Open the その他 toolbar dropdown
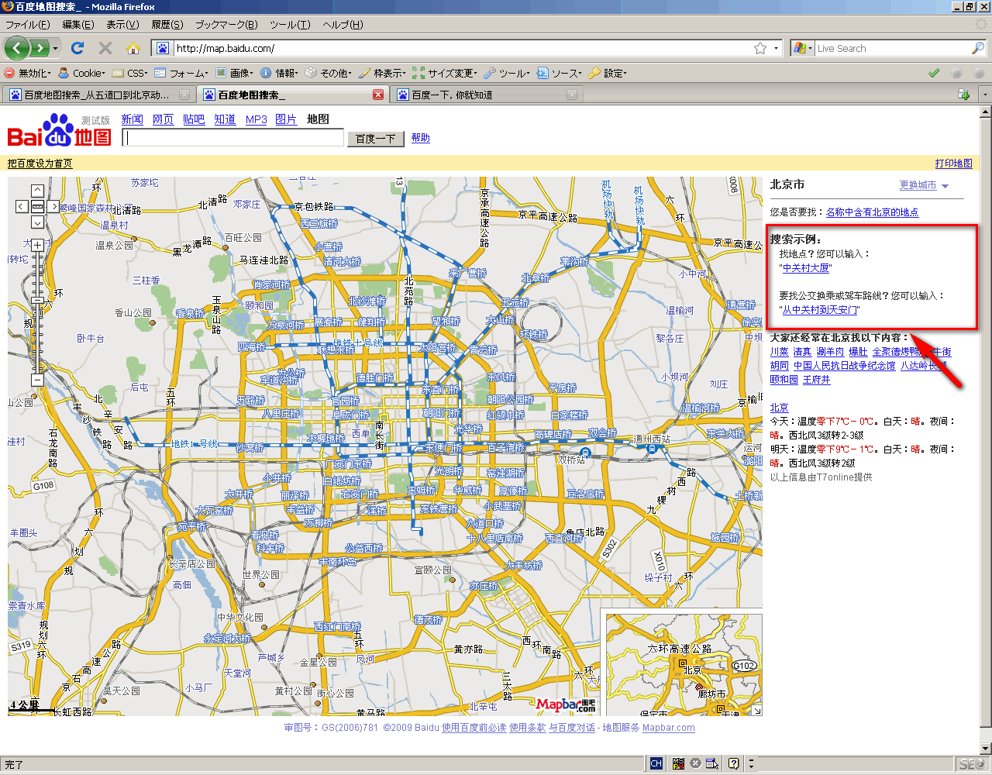The height and width of the screenshot is (775, 992). click(329, 73)
